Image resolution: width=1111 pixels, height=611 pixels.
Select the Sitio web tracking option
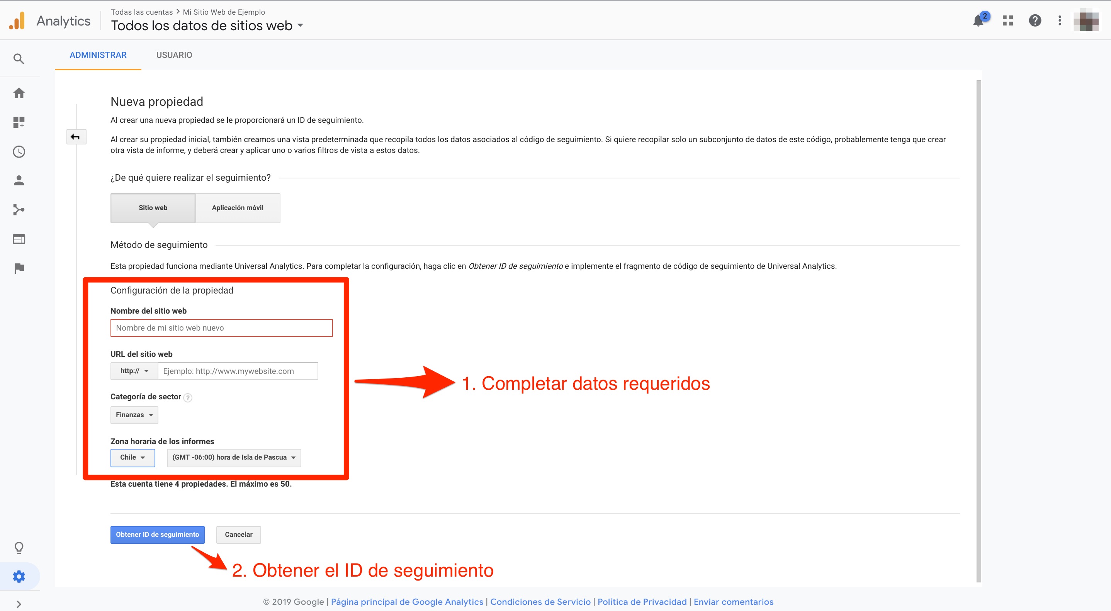(x=153, y=208)
